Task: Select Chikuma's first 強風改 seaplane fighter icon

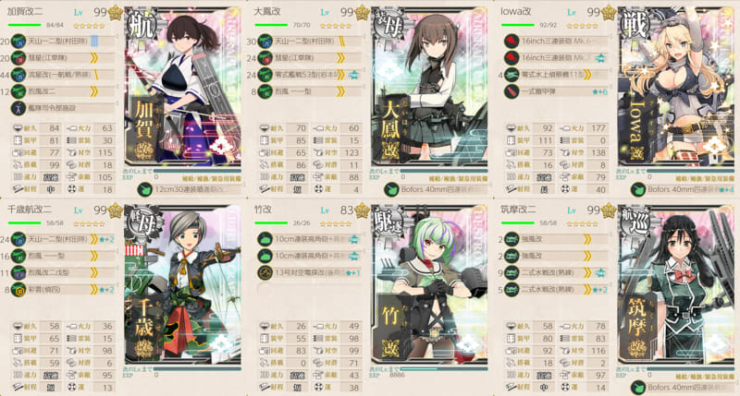Action: pyautogui.click(x=512, y=239)
